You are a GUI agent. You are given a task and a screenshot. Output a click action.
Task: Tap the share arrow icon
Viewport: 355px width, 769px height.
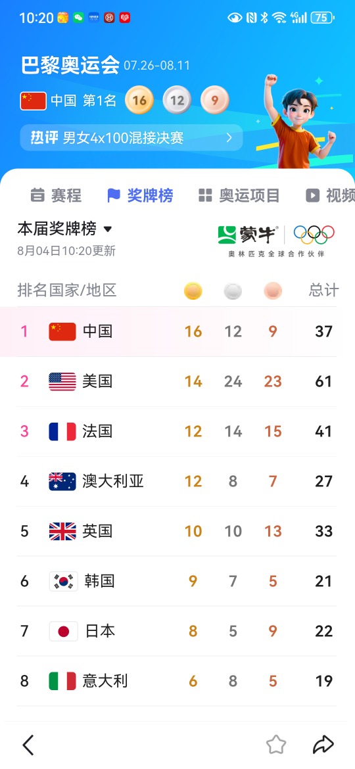point(323,745)
